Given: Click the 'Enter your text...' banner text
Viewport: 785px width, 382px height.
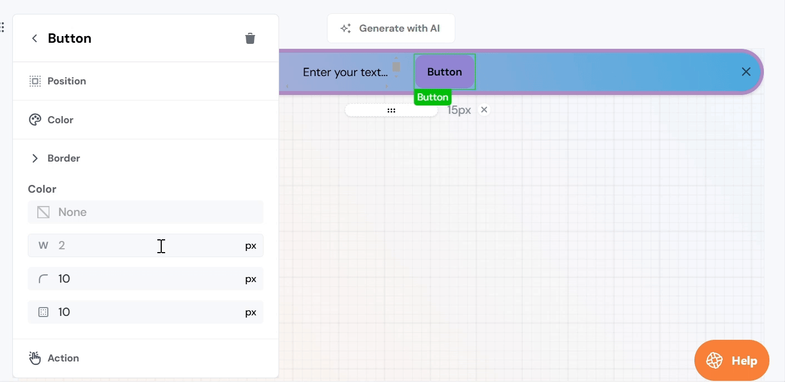Looking at the screenshot, I should (x=345, y=72).
